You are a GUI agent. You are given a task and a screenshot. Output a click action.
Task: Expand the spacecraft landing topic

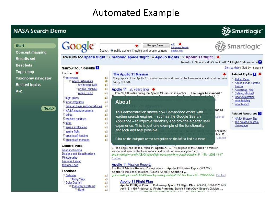coord(64,135)
